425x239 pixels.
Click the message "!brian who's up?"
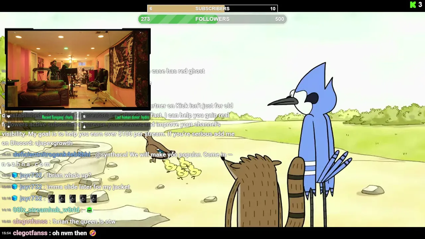pyautogui.click(x=69, y=175)
